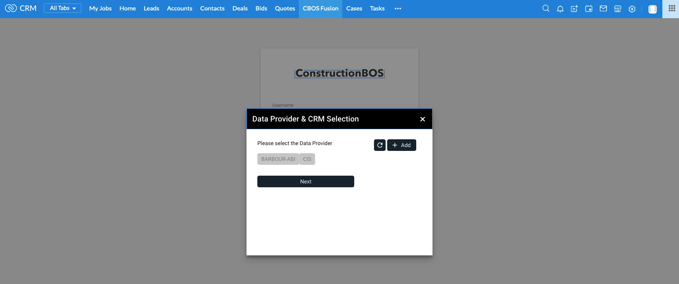This screenshot has height=284, width=679.
Task: Expand the All Tabs dropdown
Action: [x=62, y=8]
